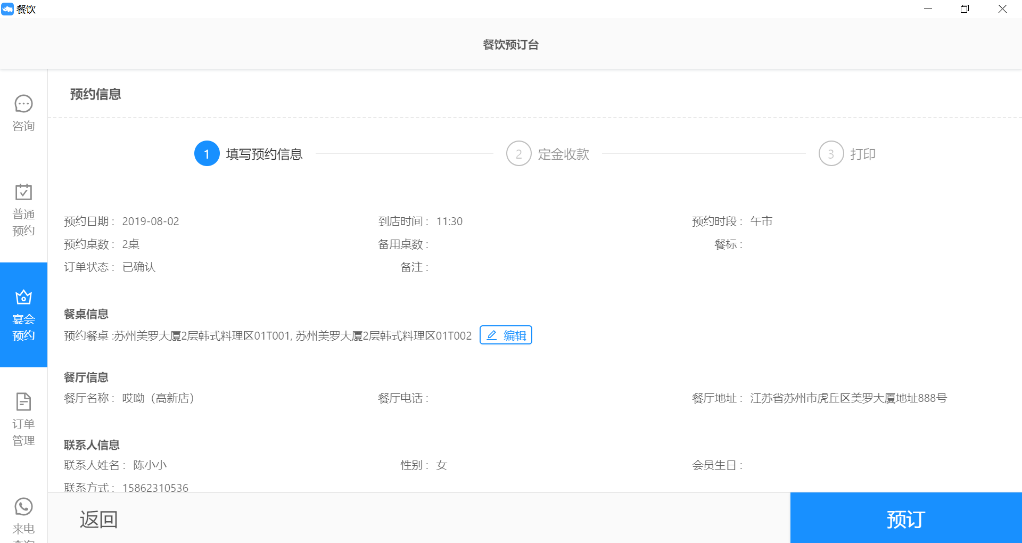This screenshot has width=1022, height=543.
Task: Select step 3 打印
Action: (x=847, y=154)
